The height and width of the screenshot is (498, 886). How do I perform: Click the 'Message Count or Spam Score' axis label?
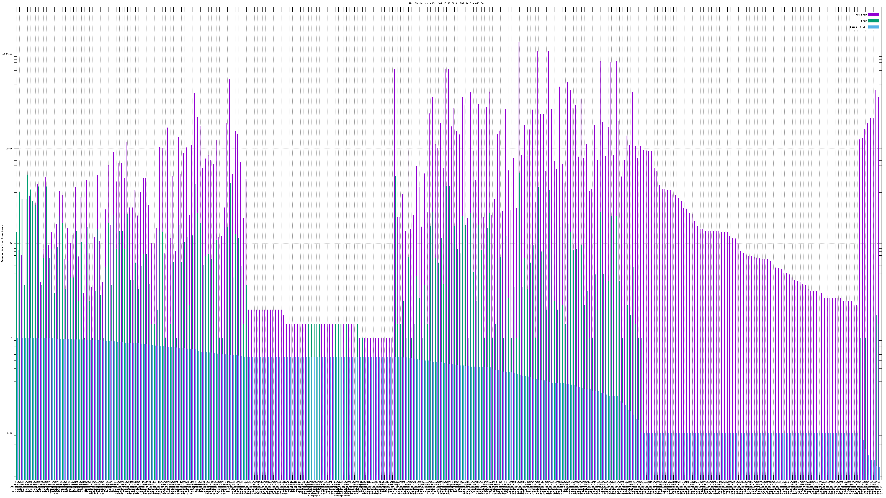click(x=2, y=243)
